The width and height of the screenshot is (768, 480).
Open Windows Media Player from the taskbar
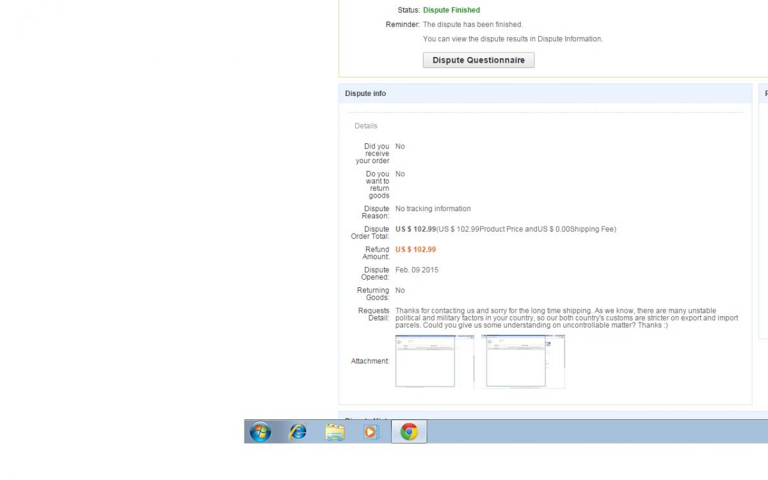pyautogui.click(x=371, y=432)
